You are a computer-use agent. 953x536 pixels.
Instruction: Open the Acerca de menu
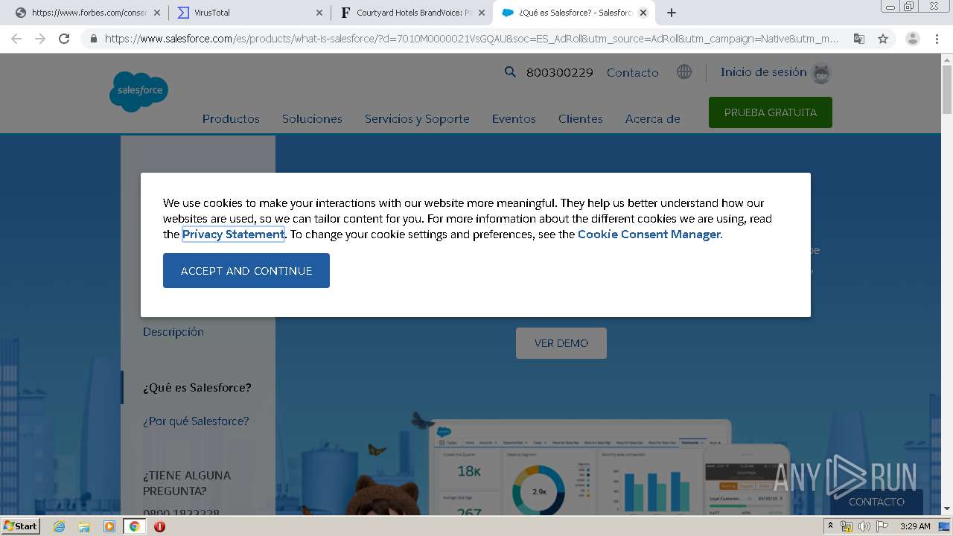[x=653, y=118]
